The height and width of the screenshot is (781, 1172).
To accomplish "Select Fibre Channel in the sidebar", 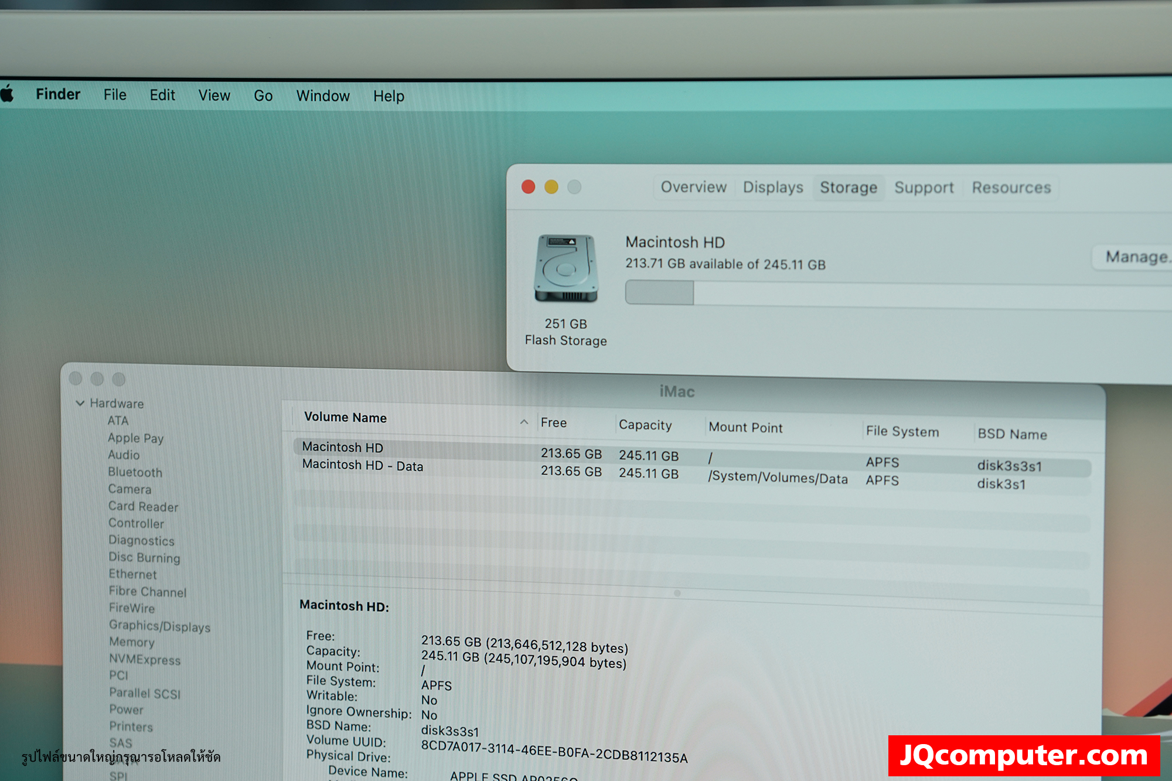I will click(x=148, y=592).
